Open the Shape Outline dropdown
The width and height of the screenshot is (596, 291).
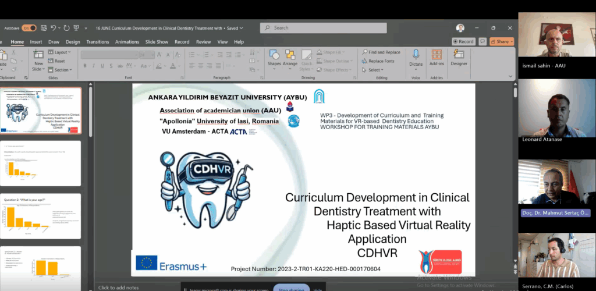(x=335, y=61)
